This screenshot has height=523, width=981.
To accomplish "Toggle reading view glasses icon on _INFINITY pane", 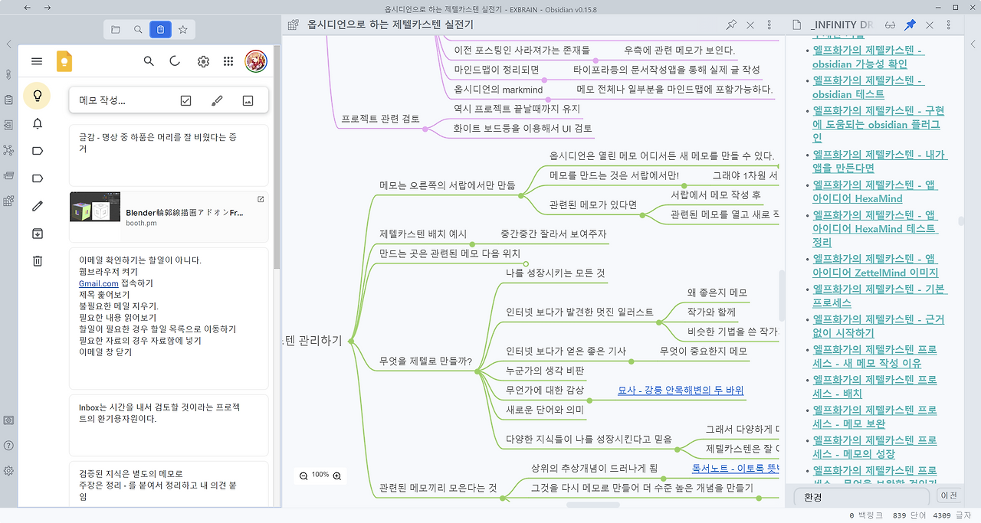I will (x=890, y=25).
